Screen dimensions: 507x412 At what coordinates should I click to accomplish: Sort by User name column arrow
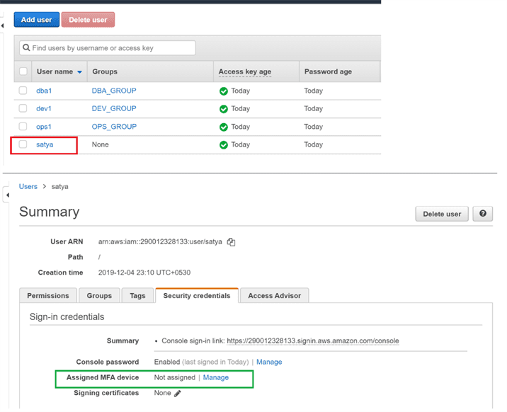coord(79,72)
